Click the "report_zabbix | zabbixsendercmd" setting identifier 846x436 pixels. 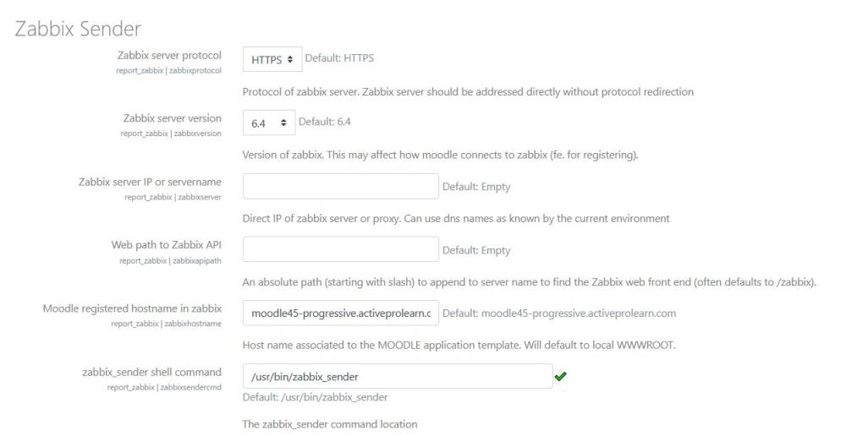coord(164,387)
